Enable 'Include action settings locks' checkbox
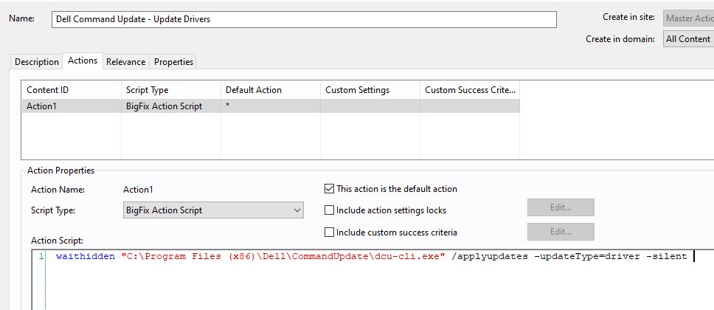Viewport: 714px width, 310px height. 330,210
